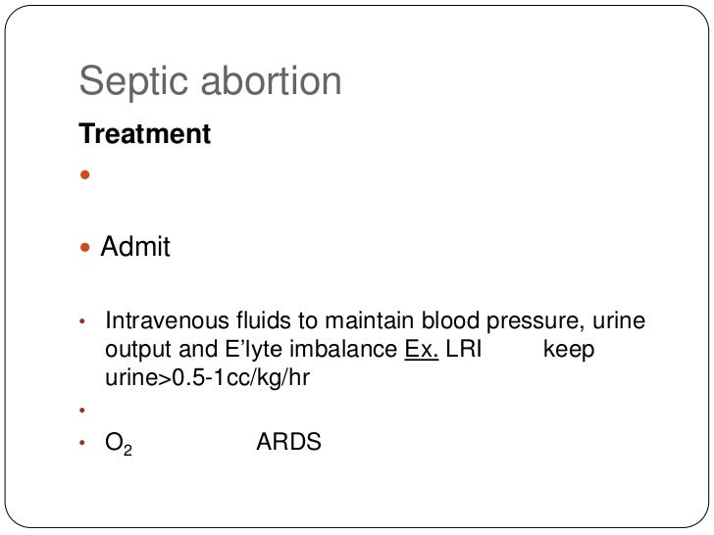Click the empty orange bullet under Treatment

tap(84, 174)
